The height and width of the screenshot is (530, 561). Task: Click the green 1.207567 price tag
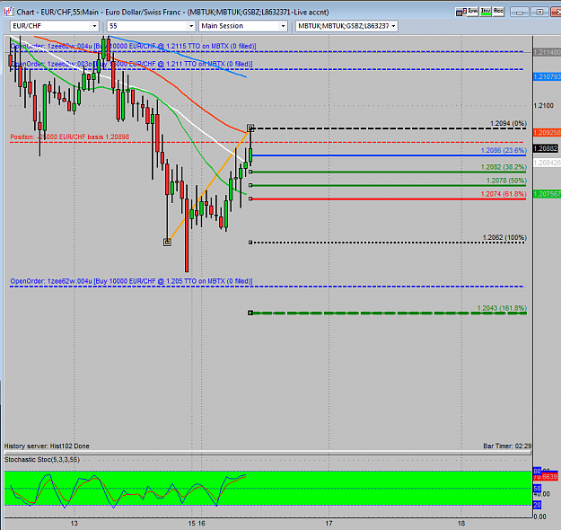pyautogui.click(x=547, y=194)
